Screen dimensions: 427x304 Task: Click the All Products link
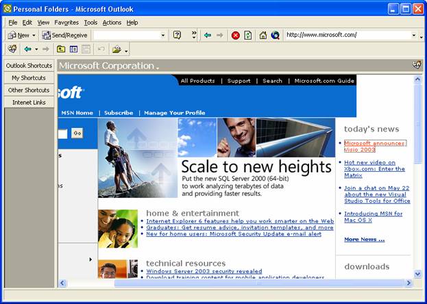coord(197,81)
